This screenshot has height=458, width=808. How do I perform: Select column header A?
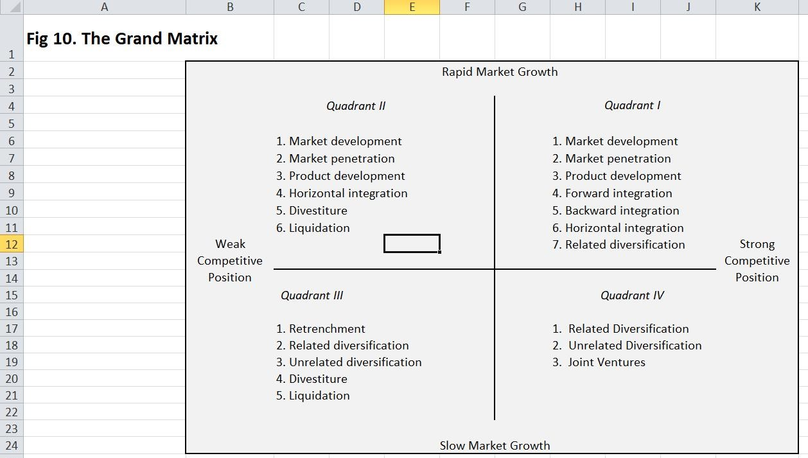pos(104,7)
